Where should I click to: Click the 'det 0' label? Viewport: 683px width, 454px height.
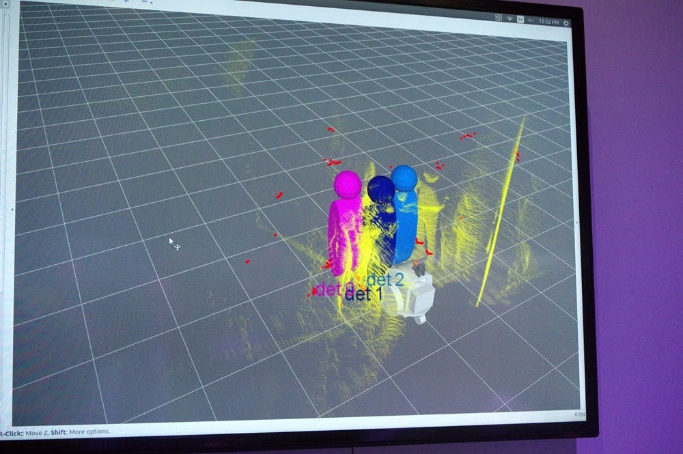(335, 289)
